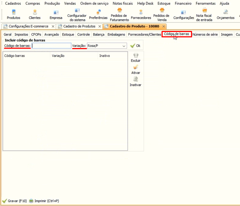Open the Preferências toolbar icon
240x206 pixels.
pyautogui.click(x=98, y=12)
